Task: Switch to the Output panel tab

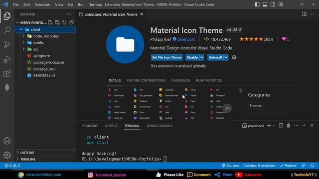Action: click(111, 126)
